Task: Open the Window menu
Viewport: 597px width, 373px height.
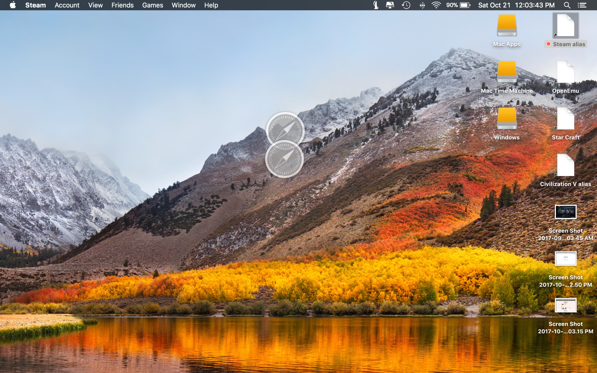Action: point(183,5)
